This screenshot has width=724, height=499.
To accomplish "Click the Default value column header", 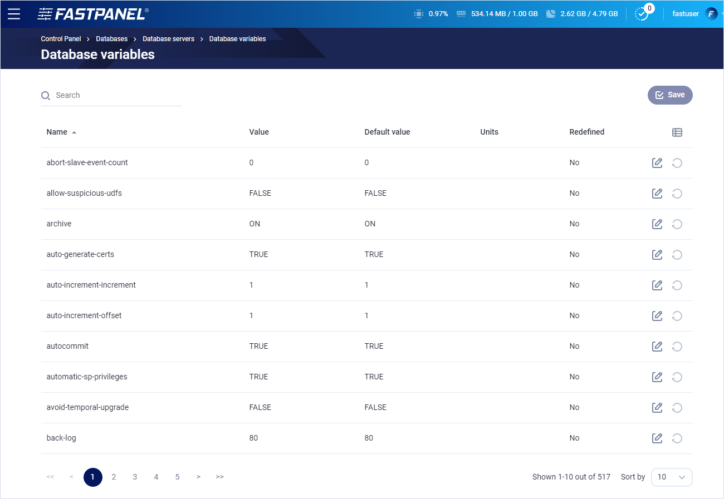I will click(387, 132).
